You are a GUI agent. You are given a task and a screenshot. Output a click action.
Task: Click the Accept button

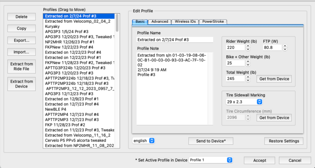coord(260,160)
